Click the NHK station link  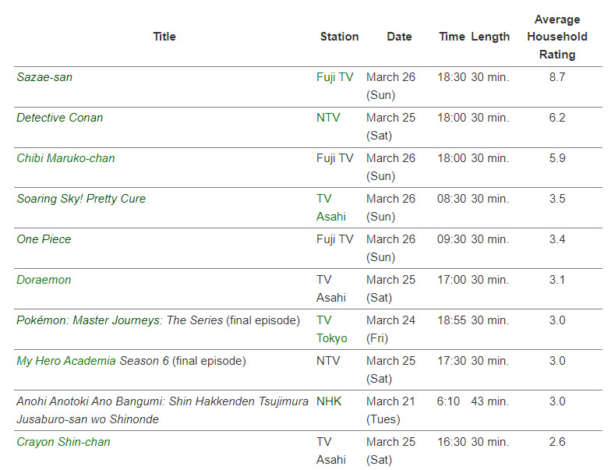pyautogui.click(x=329, y=401)
